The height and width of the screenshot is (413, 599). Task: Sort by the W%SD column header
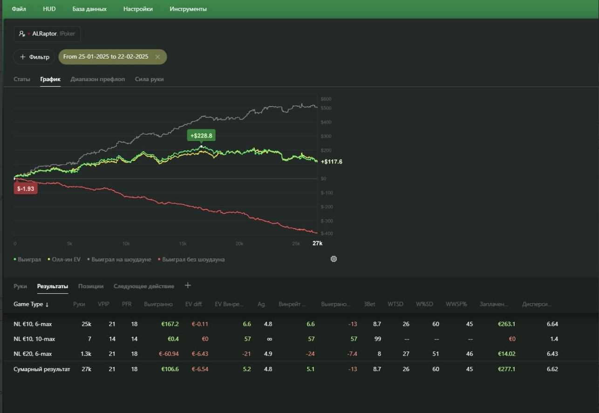pos(424,304)
